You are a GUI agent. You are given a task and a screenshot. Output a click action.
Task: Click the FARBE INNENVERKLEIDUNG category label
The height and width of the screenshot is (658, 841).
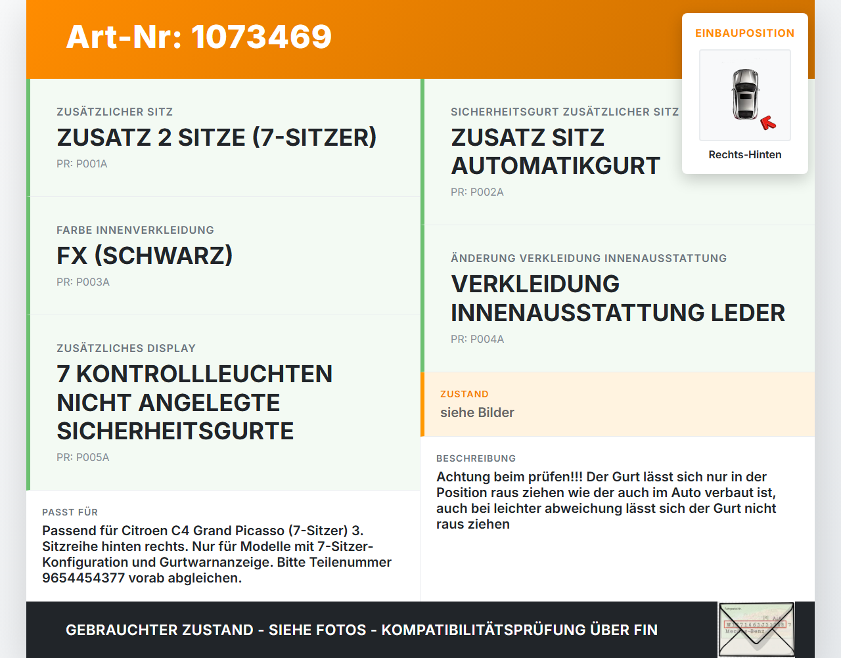[x=135, y=230]
